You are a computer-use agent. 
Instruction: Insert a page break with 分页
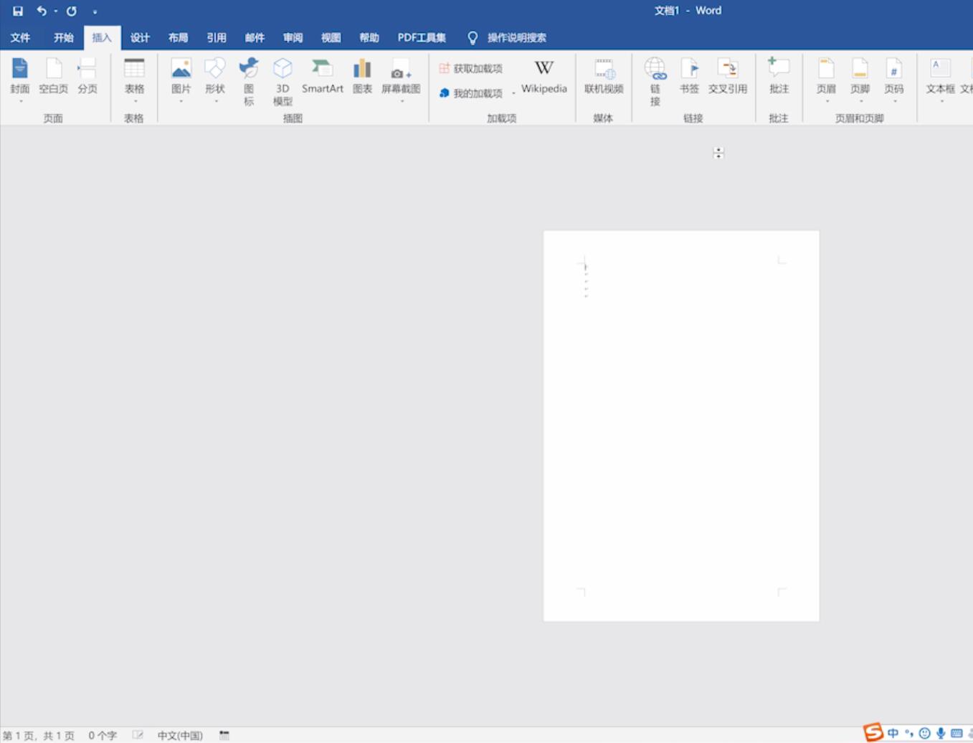[87, 76]
